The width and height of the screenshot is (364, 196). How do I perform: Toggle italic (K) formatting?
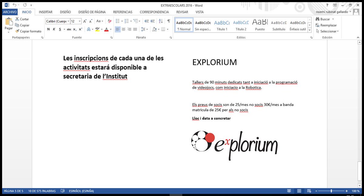(x=54, y=29)
